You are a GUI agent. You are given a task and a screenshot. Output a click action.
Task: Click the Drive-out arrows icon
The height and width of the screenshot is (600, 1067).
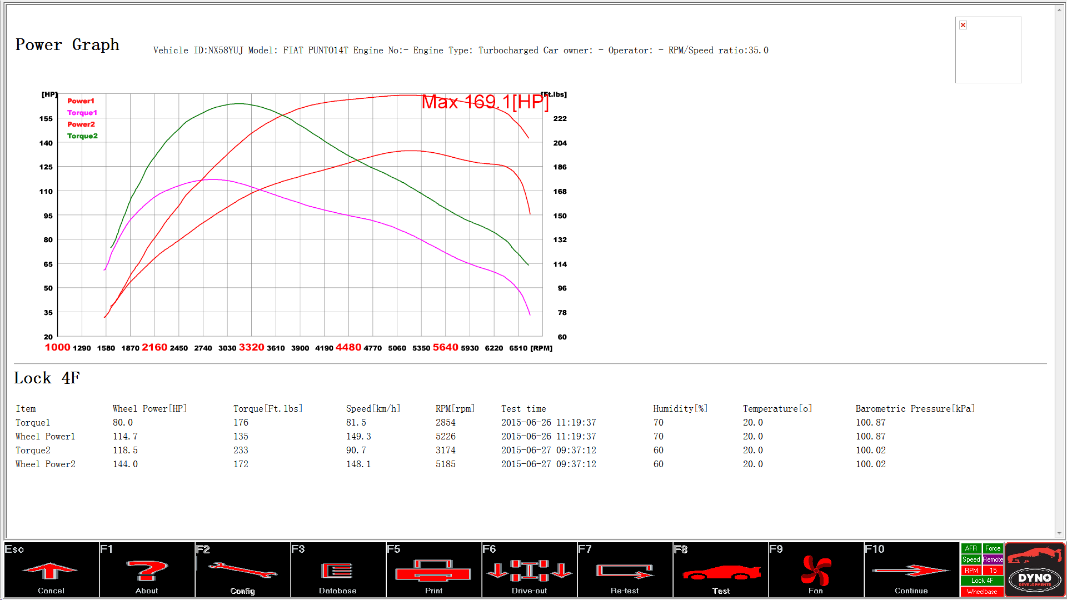(x=529, y=571)
